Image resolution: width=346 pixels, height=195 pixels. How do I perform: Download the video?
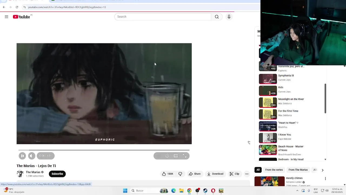pos(215,174)
